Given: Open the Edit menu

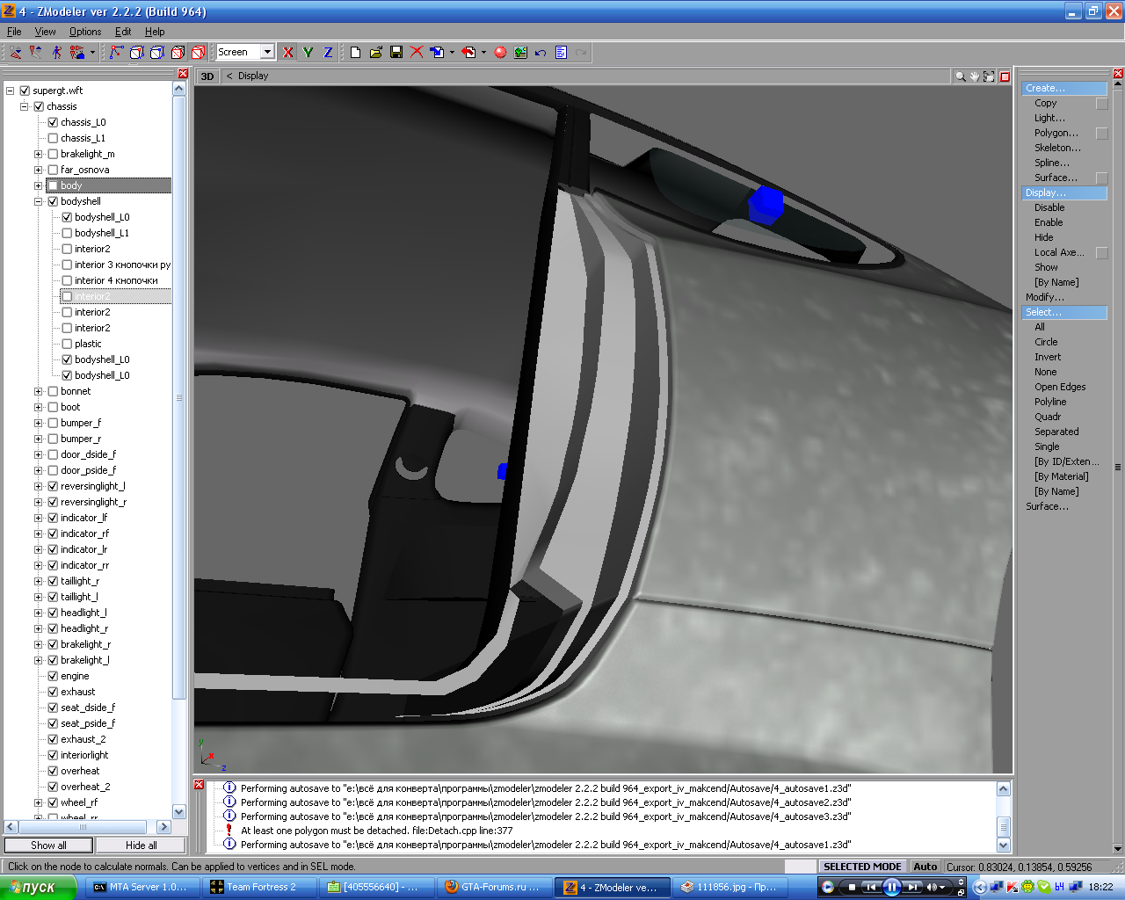Looking at the screenshot, I should pos(123,32).
